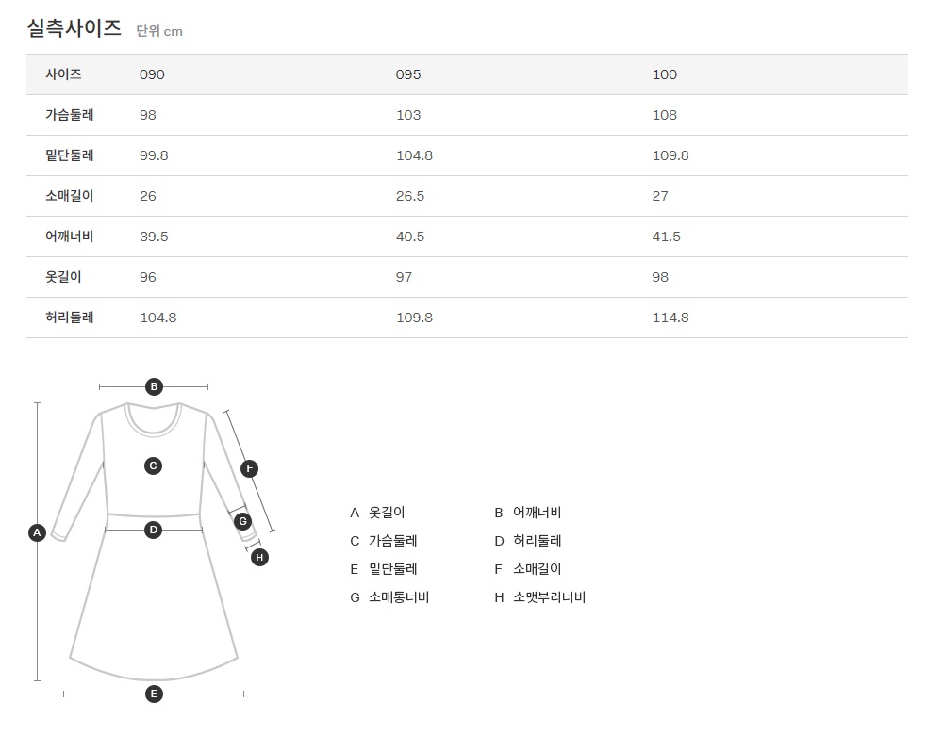
Task: Select legend entry G 소매통너비
Action: 389,597
